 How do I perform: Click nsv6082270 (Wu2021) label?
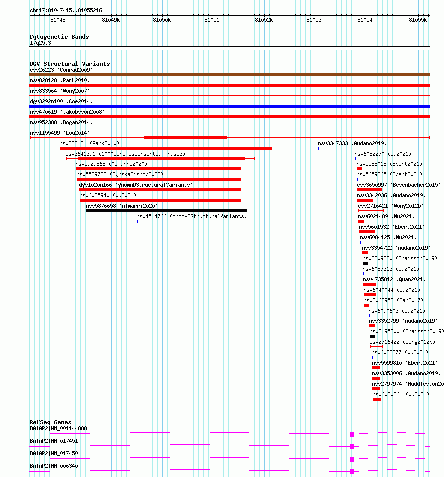pyautogui.click(x=383, y=154)
